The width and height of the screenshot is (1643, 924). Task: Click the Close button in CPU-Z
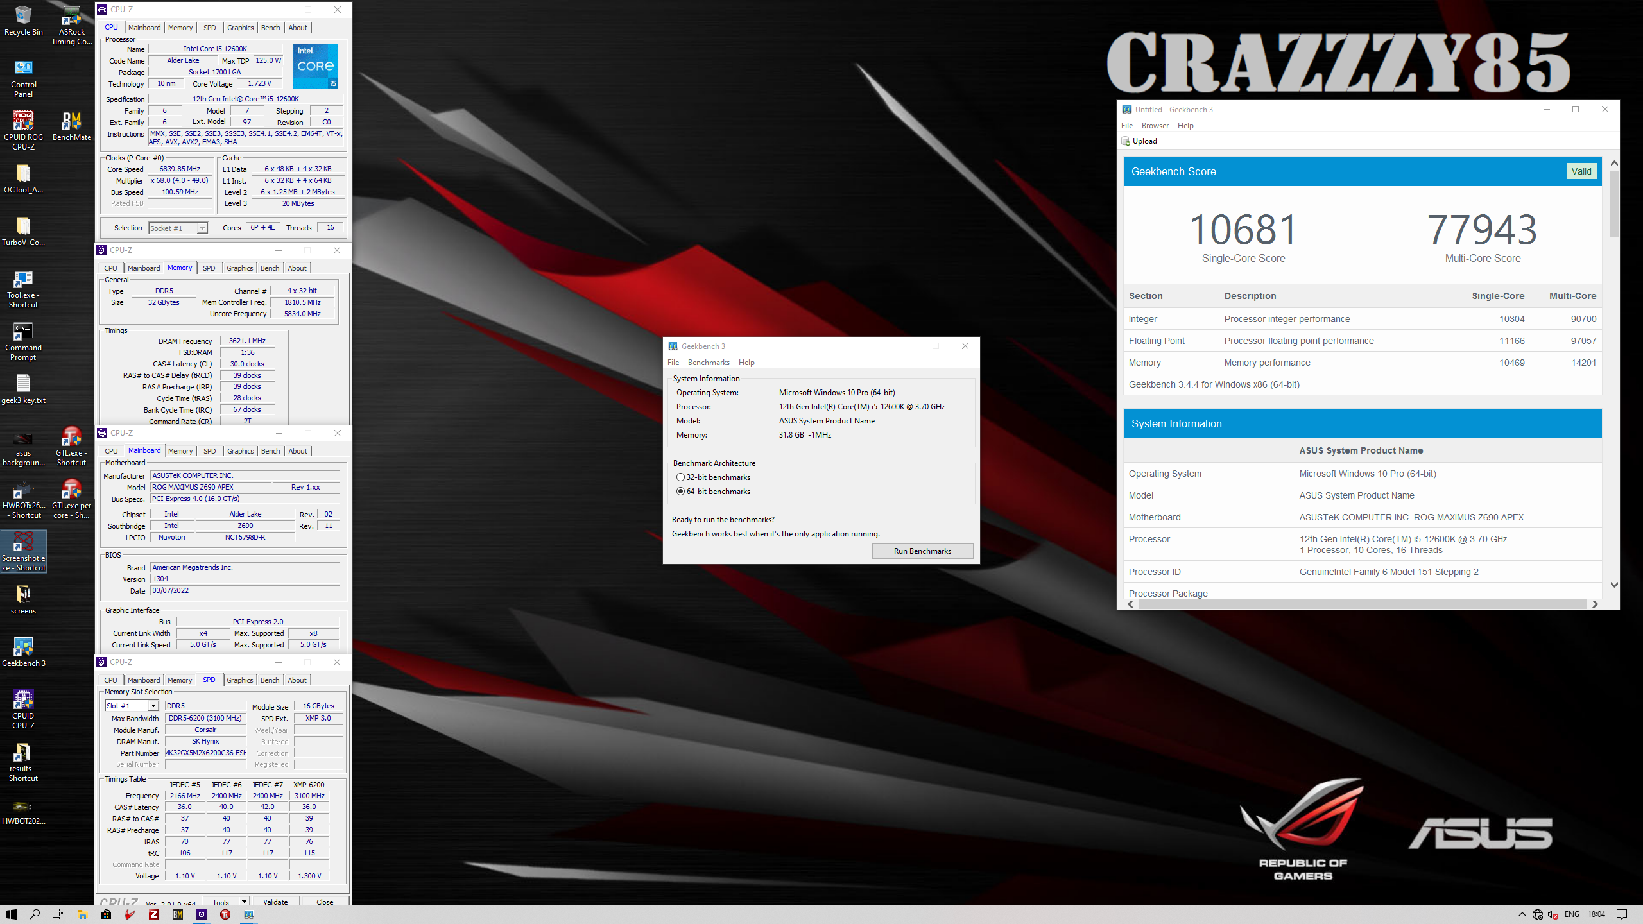point(325,902)
